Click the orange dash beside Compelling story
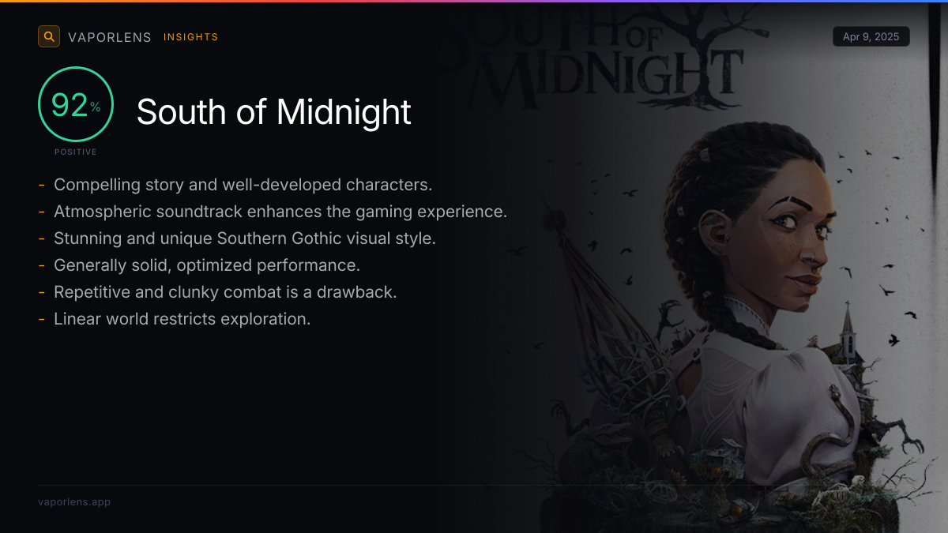This screenshot has height=533, width=948. [41, 185]
